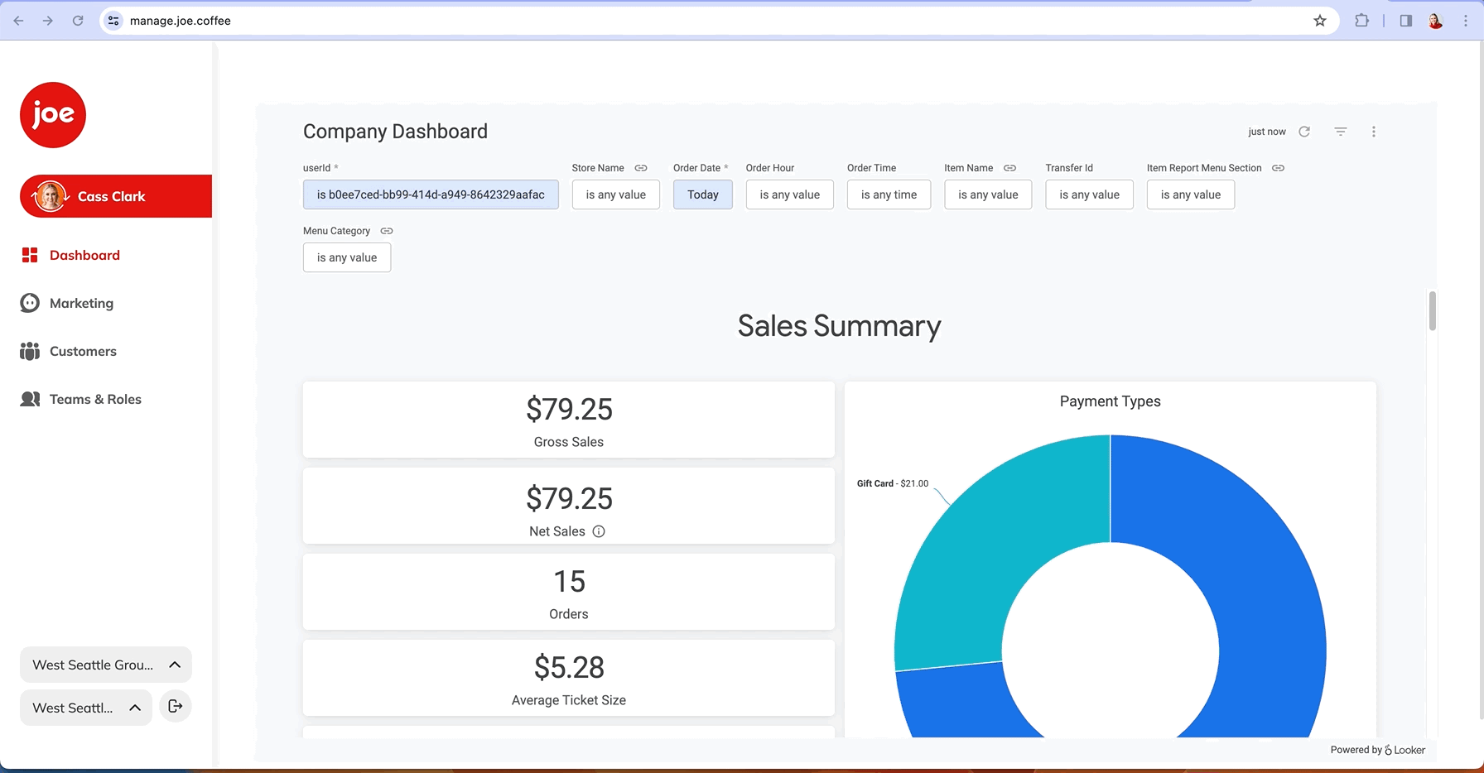1484x773 pixels.
Task: Click the Chrome profile avatar
Action: pyautogui.click(x=1436, y=21)
